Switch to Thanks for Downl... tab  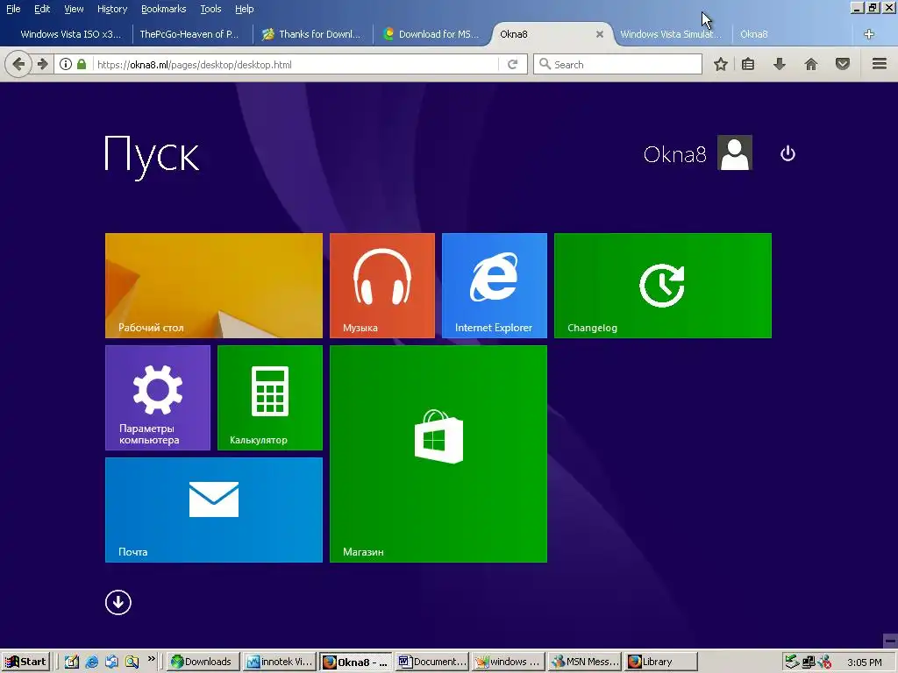tap(312, 34)
